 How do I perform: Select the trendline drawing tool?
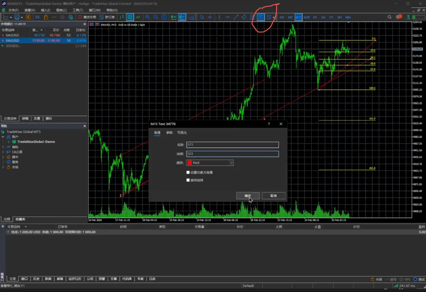coord(236,17)
